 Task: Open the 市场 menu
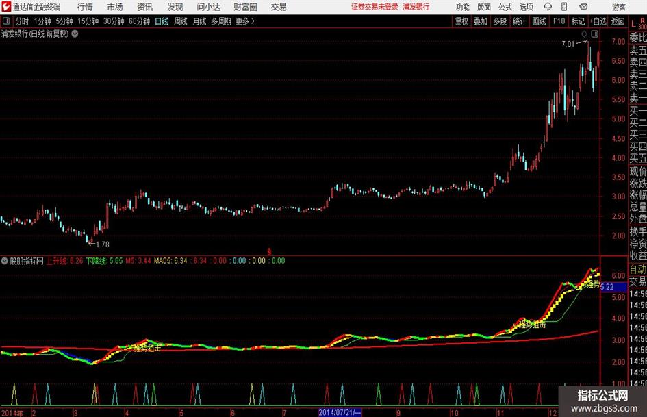[115, 7]
